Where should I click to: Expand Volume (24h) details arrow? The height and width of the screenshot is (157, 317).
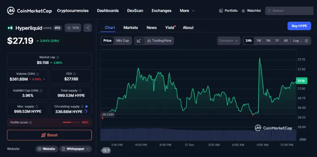tap(44, 79)
